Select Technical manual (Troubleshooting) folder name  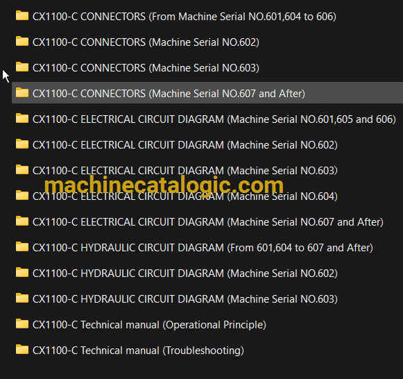pos(138,351)
